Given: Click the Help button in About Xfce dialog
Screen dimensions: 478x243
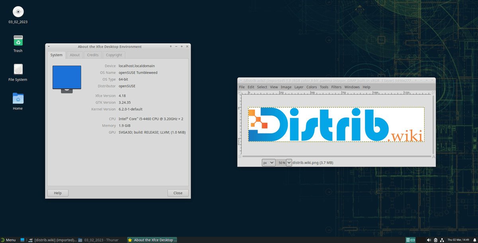Looking at the screenshot, I should (58, 193).
